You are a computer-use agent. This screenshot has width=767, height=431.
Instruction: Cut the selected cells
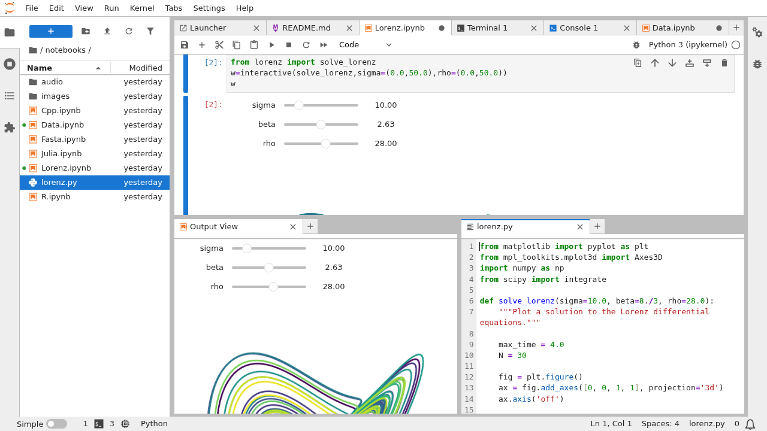click(219, 44)
